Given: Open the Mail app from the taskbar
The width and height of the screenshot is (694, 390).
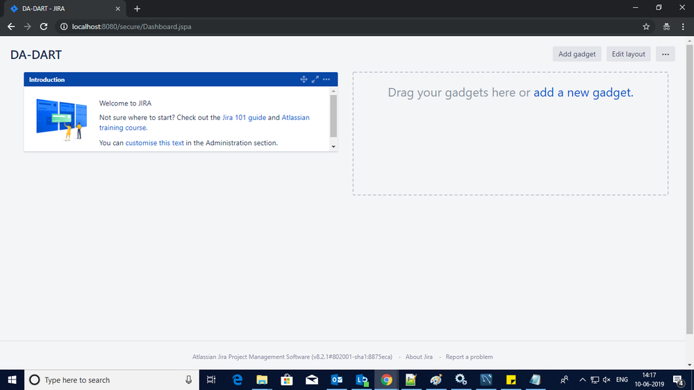Looking at the screenshot, I should tap(312, 380).
